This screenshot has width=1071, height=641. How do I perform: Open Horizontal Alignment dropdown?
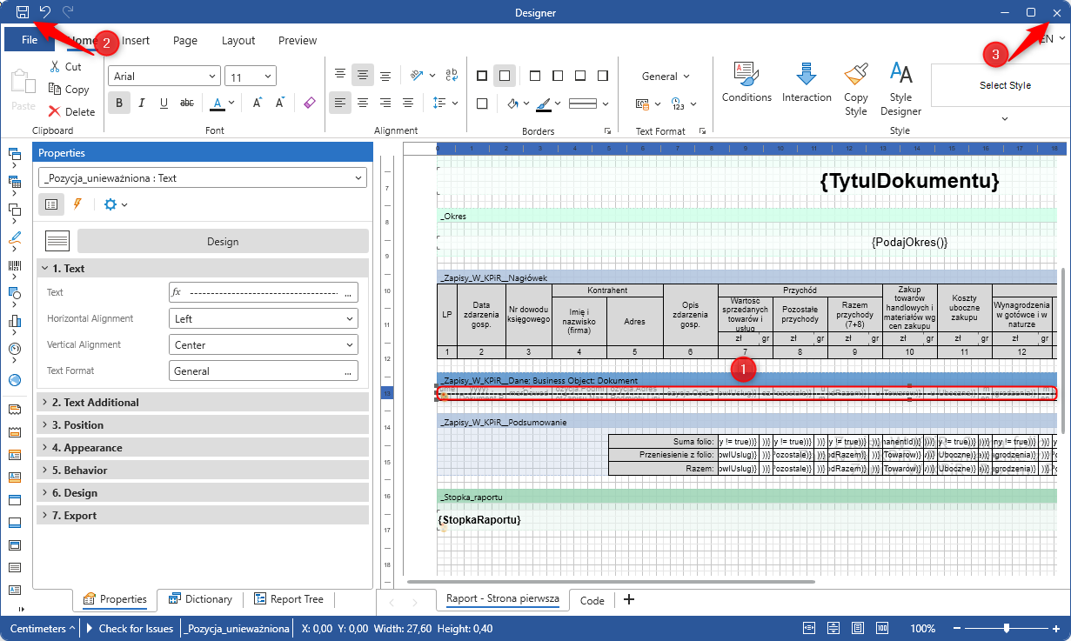click(x=263, y=319)
